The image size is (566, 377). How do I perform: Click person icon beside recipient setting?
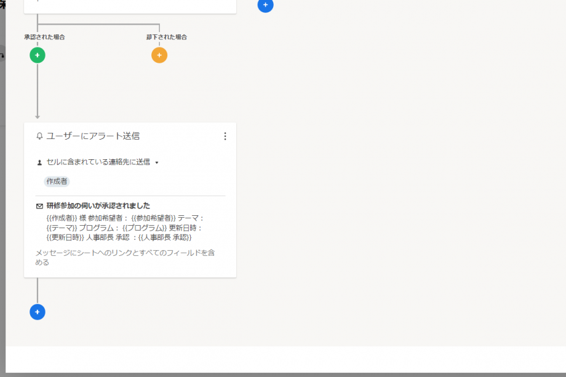pos(40,162)
